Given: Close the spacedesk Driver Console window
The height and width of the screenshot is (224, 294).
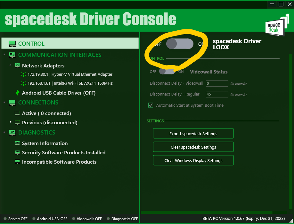Looking at the screenshot, I should pos(290,4).
